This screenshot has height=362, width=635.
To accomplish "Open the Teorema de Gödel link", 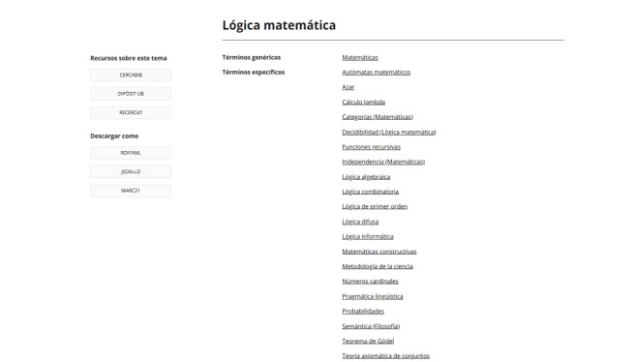I will [x=368, y=341].
